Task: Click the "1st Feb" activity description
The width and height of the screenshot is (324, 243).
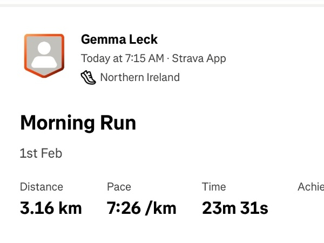Action: (41, 153)
